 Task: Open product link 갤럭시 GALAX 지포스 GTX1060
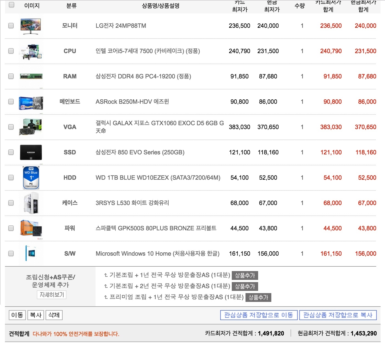tap(160, 127)
